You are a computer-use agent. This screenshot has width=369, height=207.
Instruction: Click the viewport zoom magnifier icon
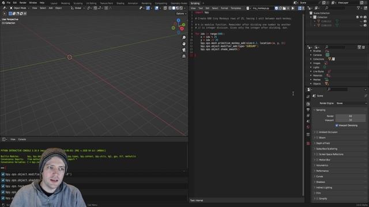184,37
